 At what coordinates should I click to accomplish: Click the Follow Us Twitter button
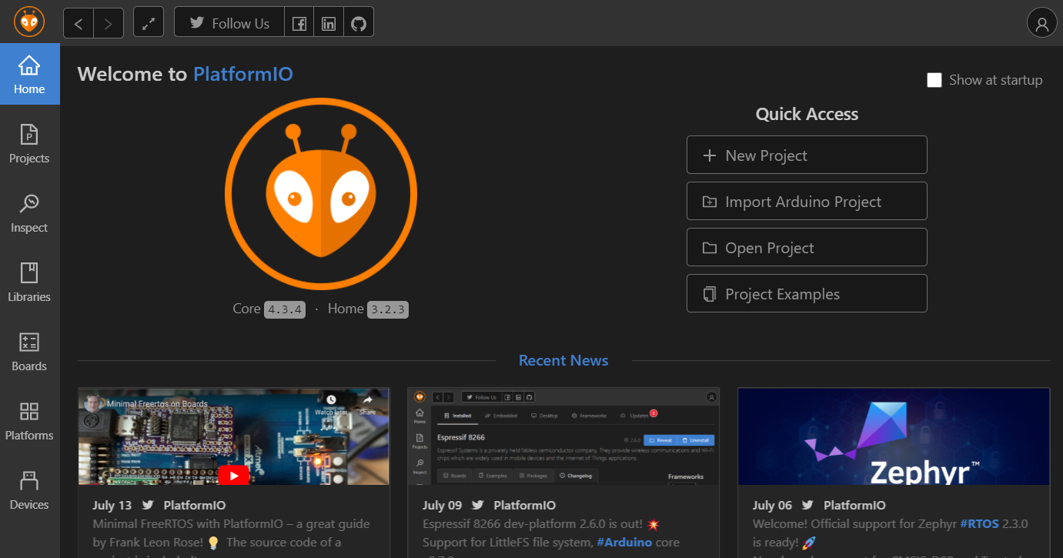point(229,23)
